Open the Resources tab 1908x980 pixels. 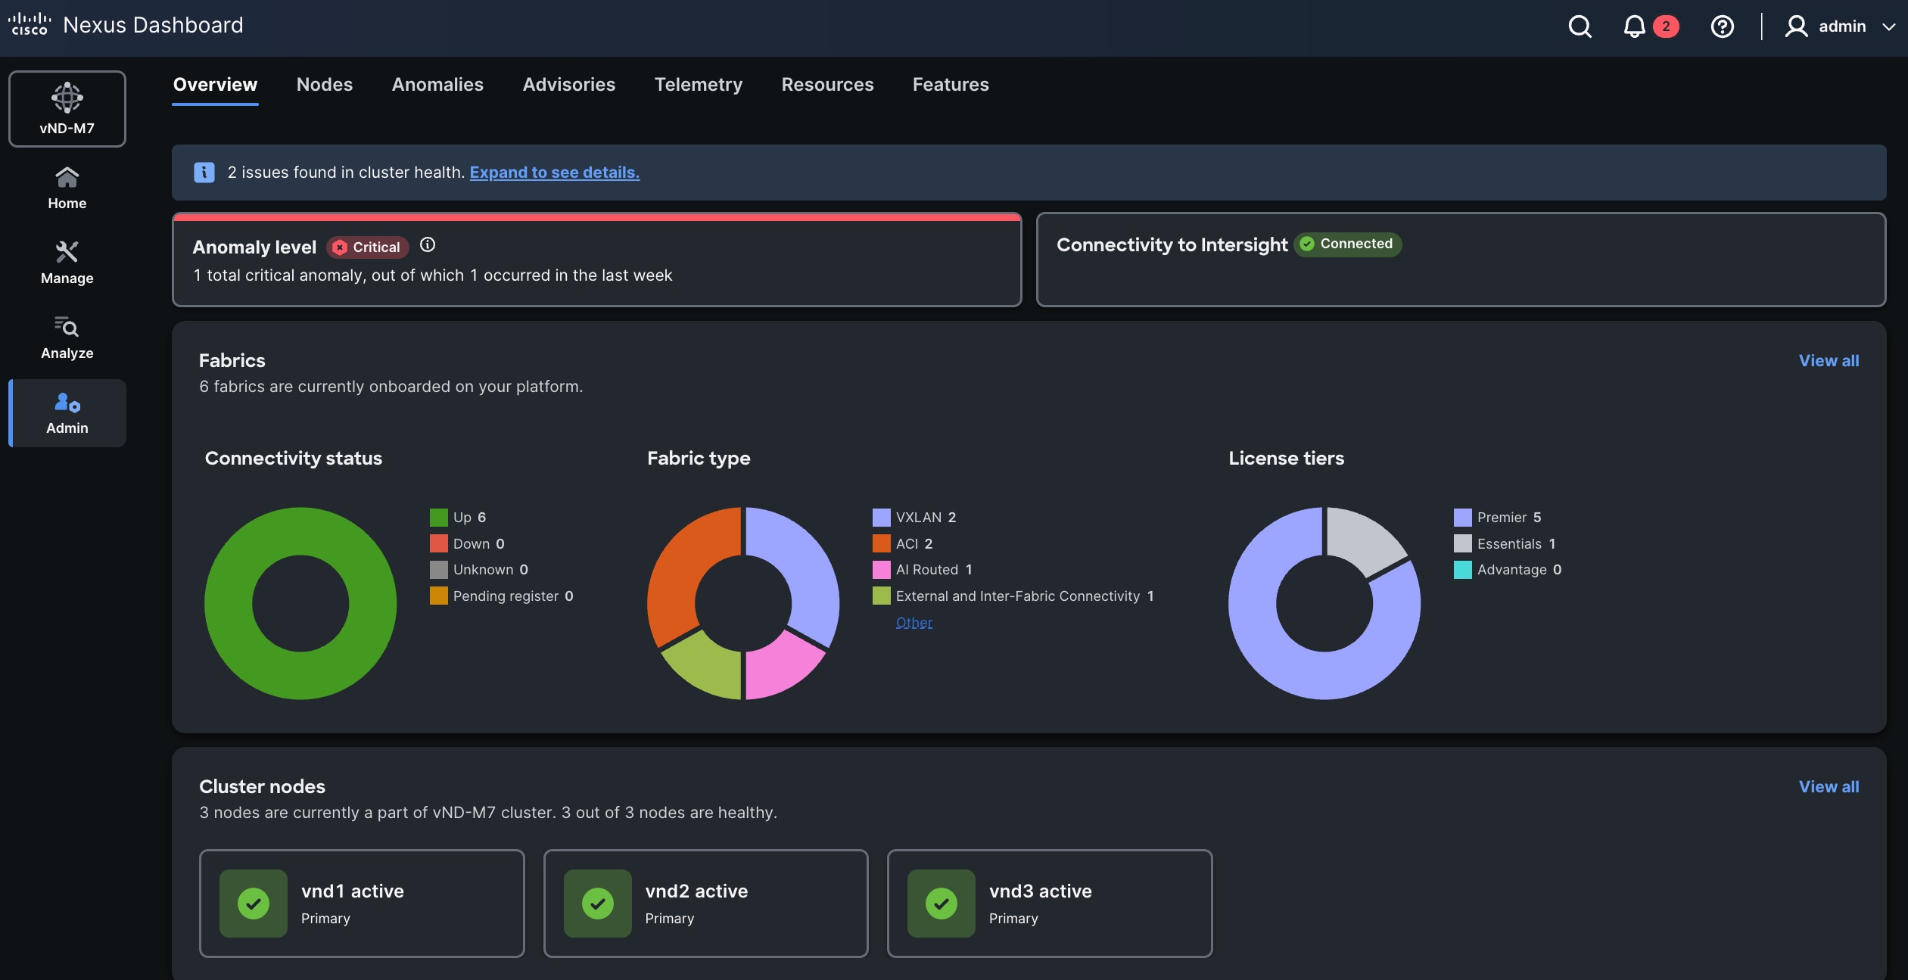[827, 85]
